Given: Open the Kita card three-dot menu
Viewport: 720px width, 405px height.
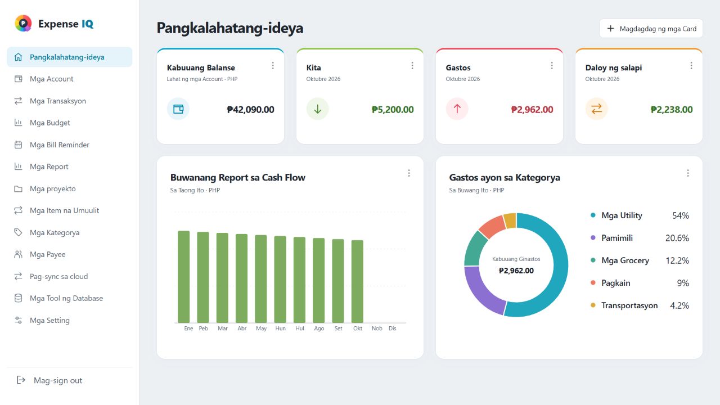Looking at the screenshot, I should pos(412,65).
